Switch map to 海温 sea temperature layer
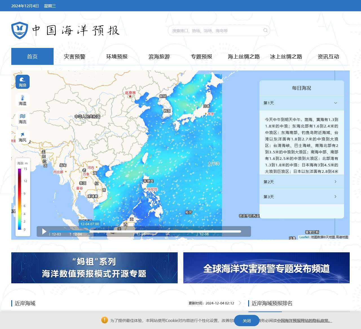 pos(23,100)
